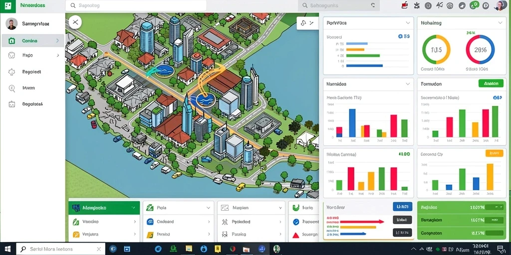Expand the Nohaiang panel dropdown
The width and height of the screenshot is (511, 255).
click(500, 23)
